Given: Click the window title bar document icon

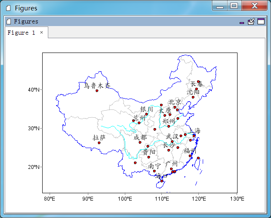Looking at the screenshot, I should 8,8.
